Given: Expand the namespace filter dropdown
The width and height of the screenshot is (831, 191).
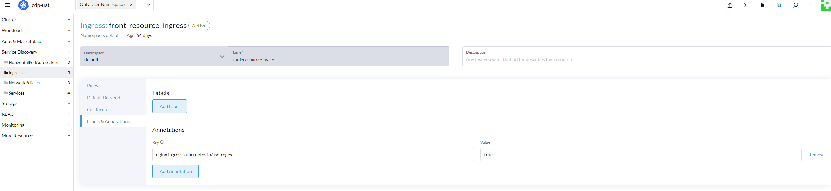Looking at the screenshot, I should (x=149, y=5).
